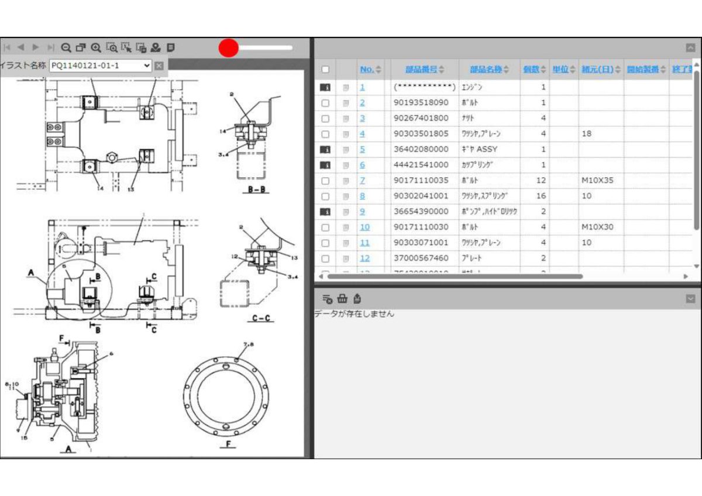Click the illustration zoom slider track
Screen dimensions: 702x496
(264, 48)
